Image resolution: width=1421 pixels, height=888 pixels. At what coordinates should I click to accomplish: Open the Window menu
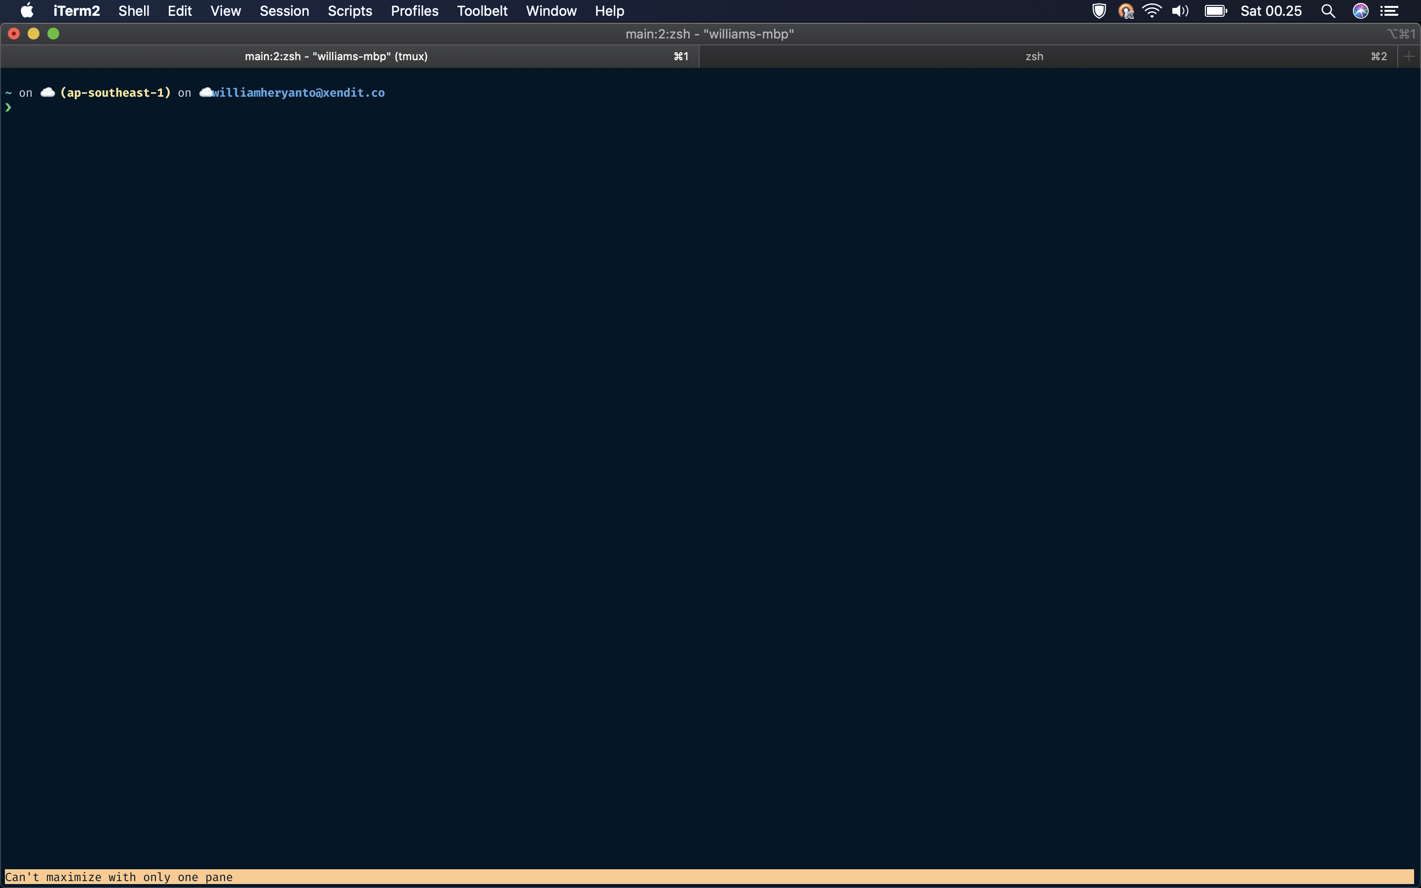[551, 10]
